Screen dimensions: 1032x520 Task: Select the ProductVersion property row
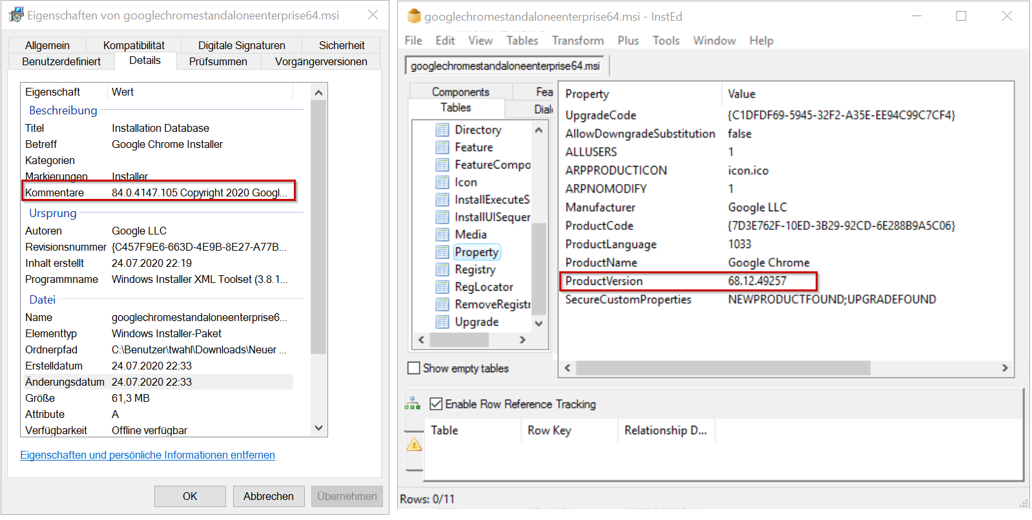click(x=688, y=281)
